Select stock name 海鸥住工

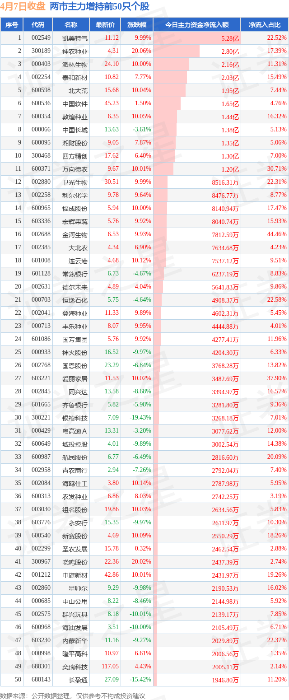75,484
